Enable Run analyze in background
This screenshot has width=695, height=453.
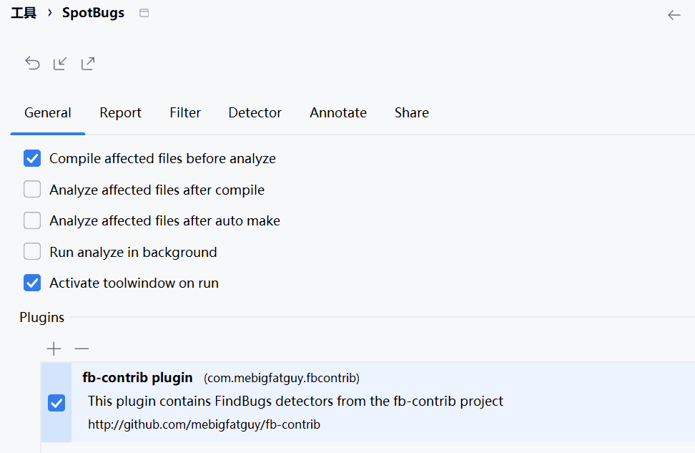coord(32,252)
